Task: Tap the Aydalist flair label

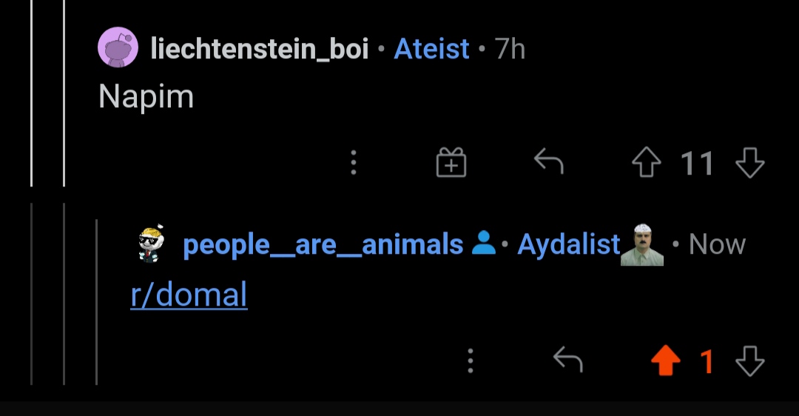Action: coord(568,244)
